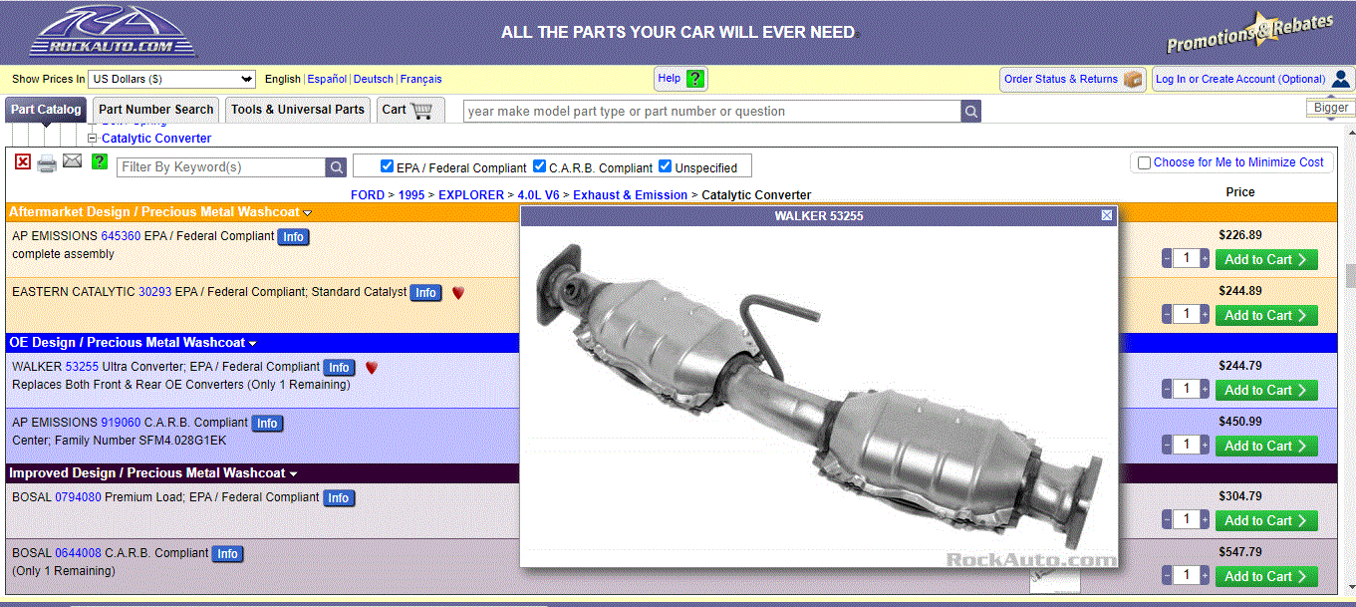Focus the main parts search field
Viewport: 1356px width, 607px height.
click(x=712, y=112)
